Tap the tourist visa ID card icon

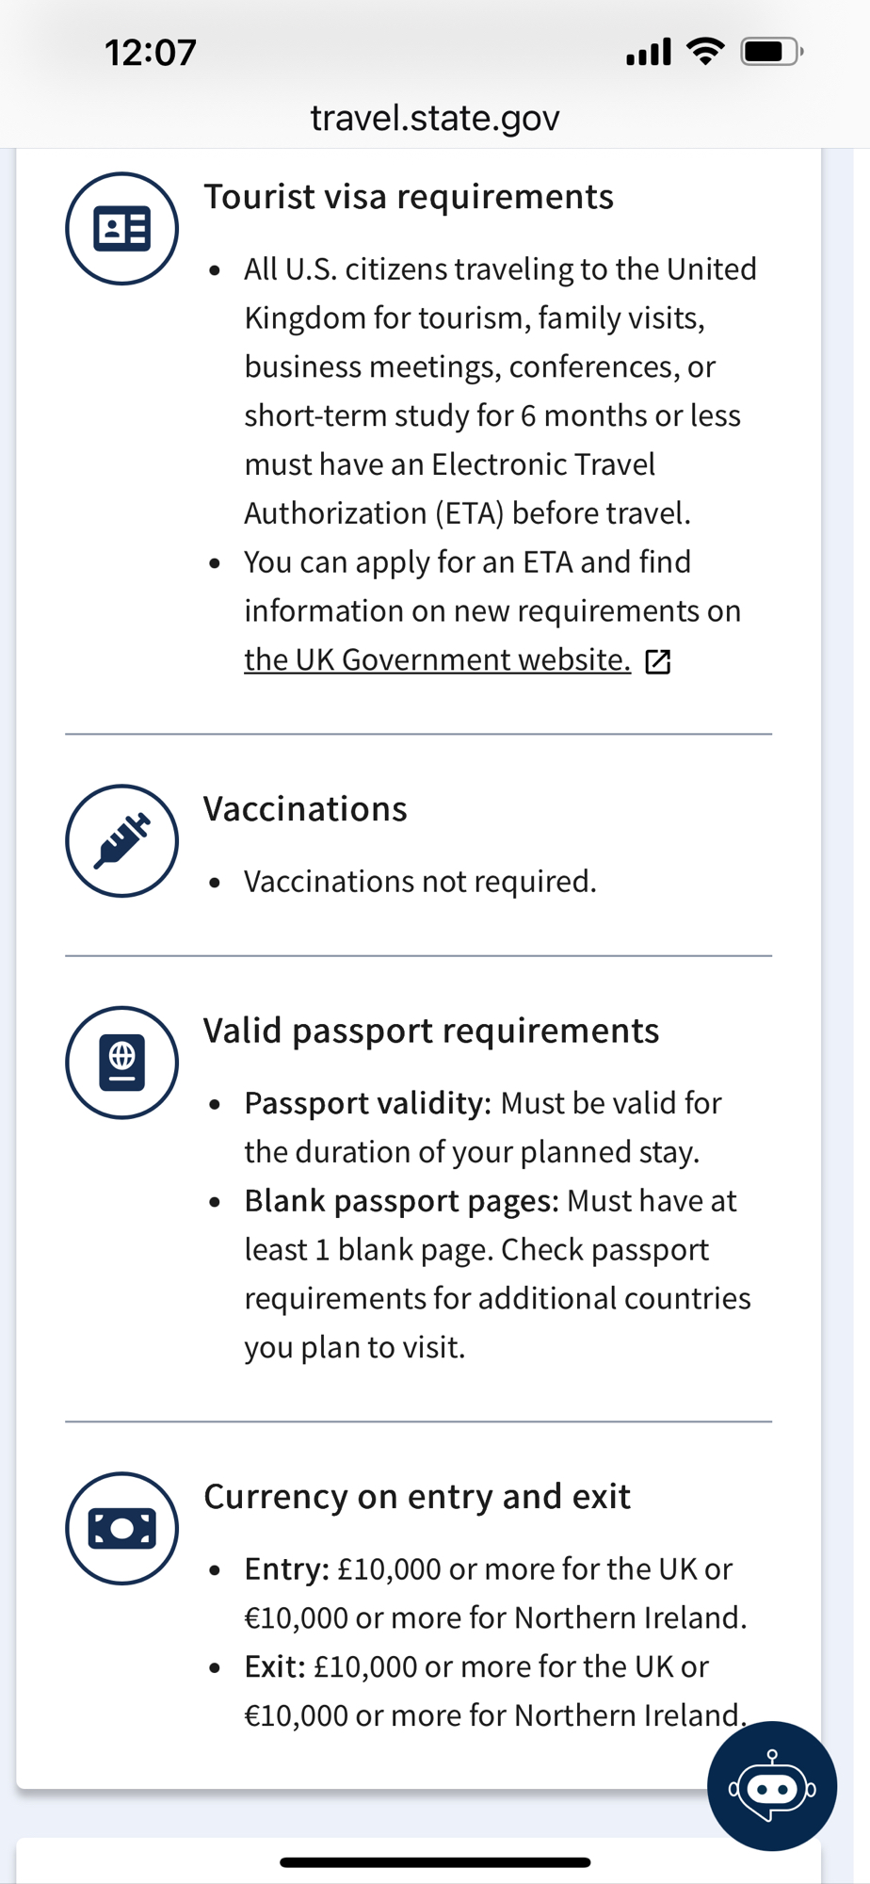[121, 229]
